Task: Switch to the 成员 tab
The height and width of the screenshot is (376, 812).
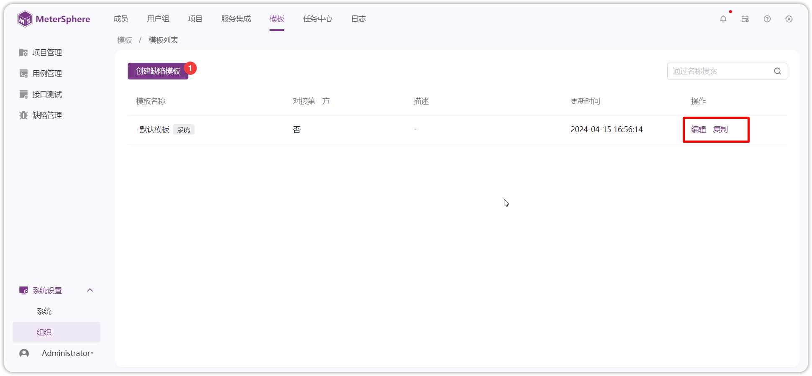Action: (x=121, y=19)
